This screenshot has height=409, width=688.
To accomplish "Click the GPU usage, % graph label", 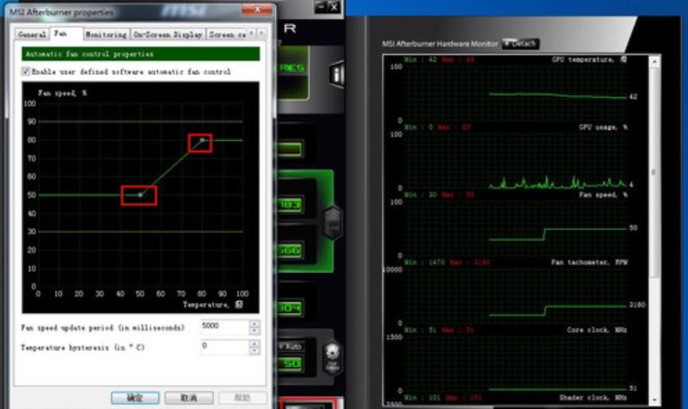I will point(603,127).
